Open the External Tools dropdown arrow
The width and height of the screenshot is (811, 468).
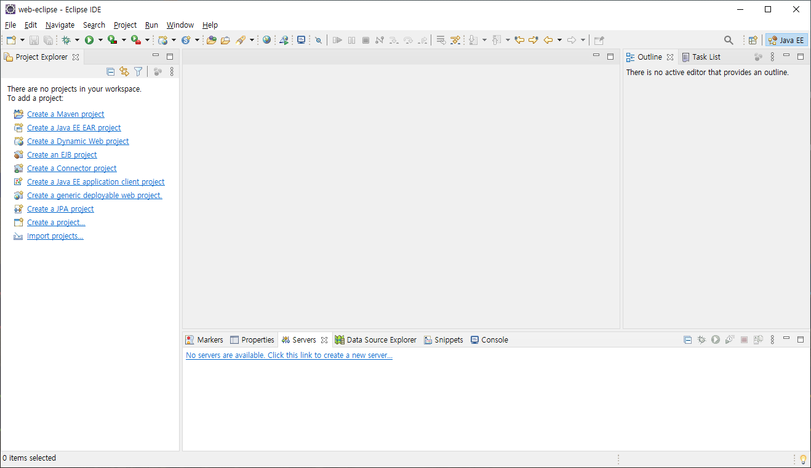(147, 40)
